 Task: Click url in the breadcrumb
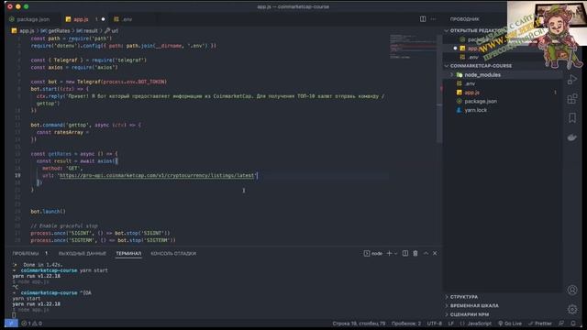tap(115, 30)
